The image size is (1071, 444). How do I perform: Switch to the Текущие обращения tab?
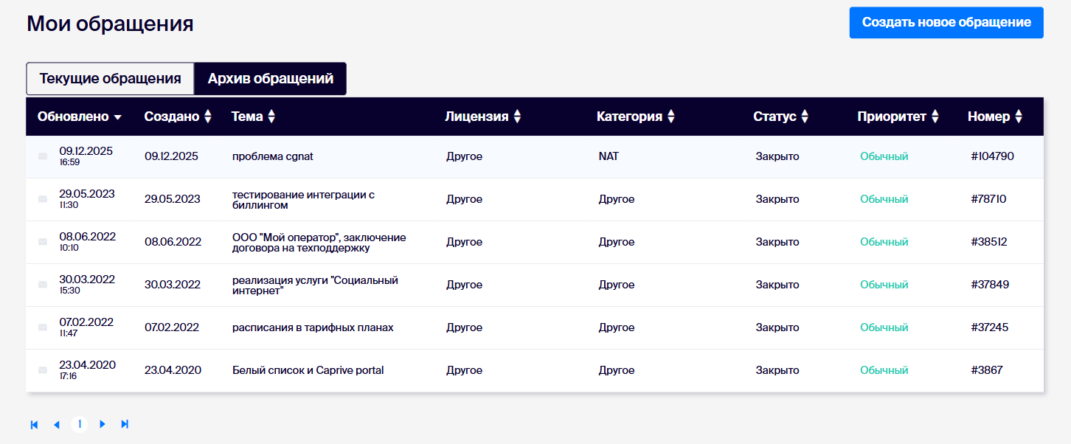pyautogui.click(x=109, y=78)
